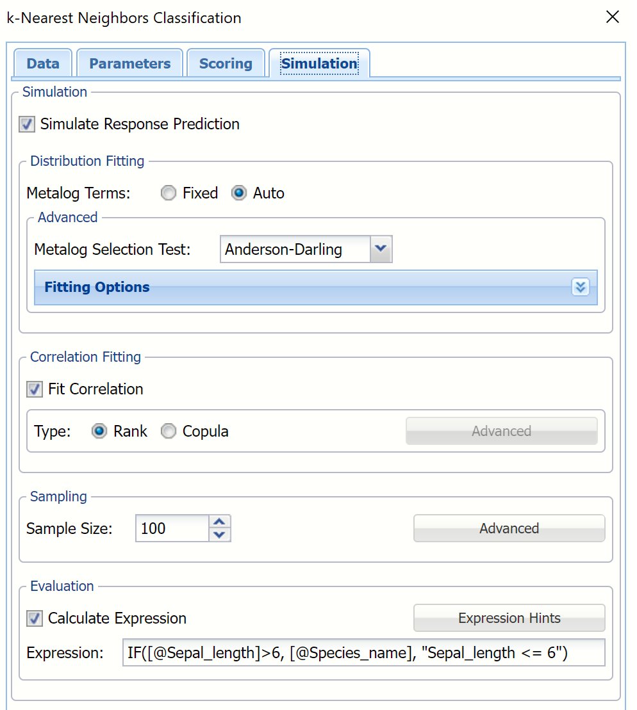The width and height of the screenshot is (637, 710).
Task: Select Fixed for Metalog Terms
Action: 169,193
